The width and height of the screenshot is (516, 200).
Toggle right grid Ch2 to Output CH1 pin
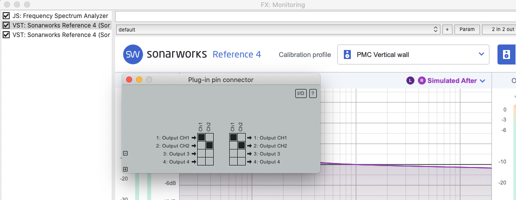pos(242,137)
